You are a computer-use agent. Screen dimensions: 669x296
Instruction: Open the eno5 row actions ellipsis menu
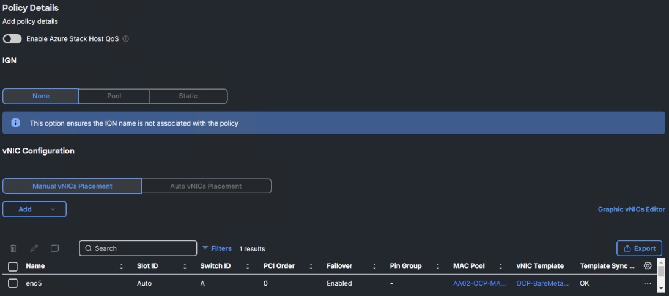[648, 284]
